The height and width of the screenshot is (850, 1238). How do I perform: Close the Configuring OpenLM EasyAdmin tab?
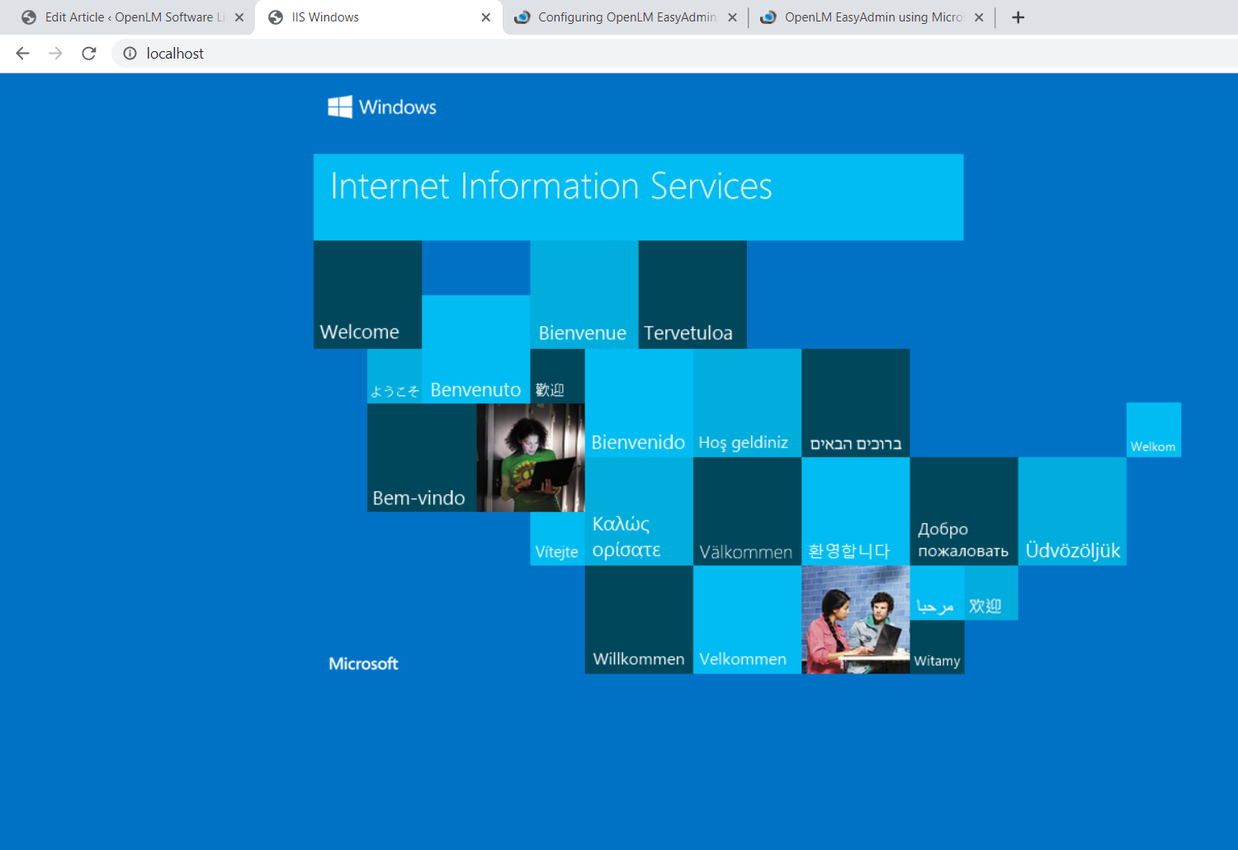click(x=732, y=17)
